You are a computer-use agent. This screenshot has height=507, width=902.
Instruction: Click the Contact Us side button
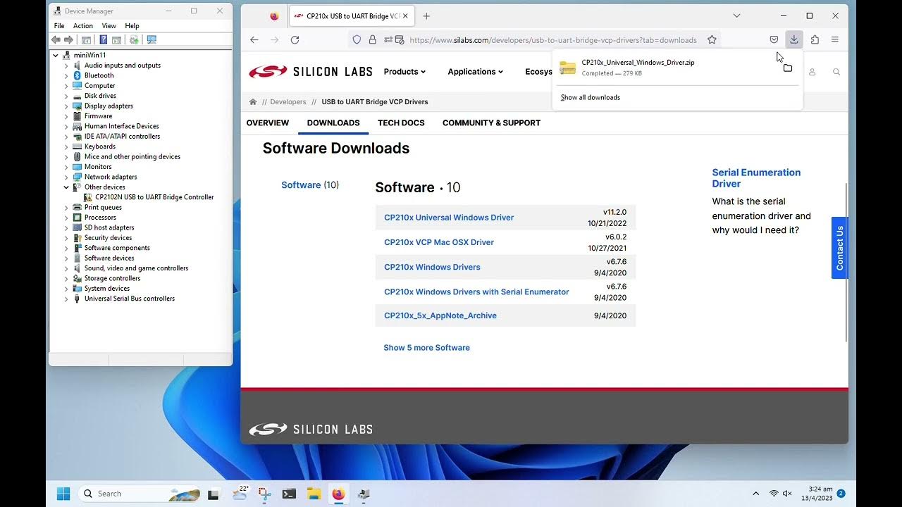click(839, 248)
